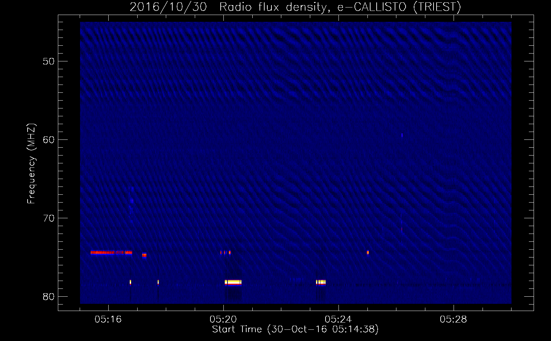Click the yellow burst before 05:24 near 78 MHz
Screen dimensions: 551x341
click(x=321, y=282)
